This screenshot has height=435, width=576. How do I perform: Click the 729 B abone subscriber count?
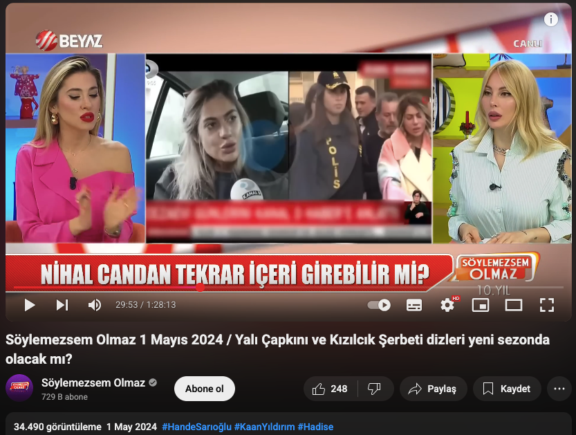pyautogui.click(x=65, y=397)
